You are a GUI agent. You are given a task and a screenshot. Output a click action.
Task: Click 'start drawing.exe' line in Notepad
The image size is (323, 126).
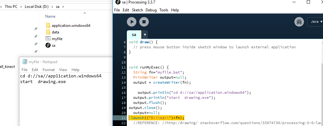43,81
